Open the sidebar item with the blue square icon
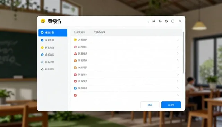 [x=53, y=40]
